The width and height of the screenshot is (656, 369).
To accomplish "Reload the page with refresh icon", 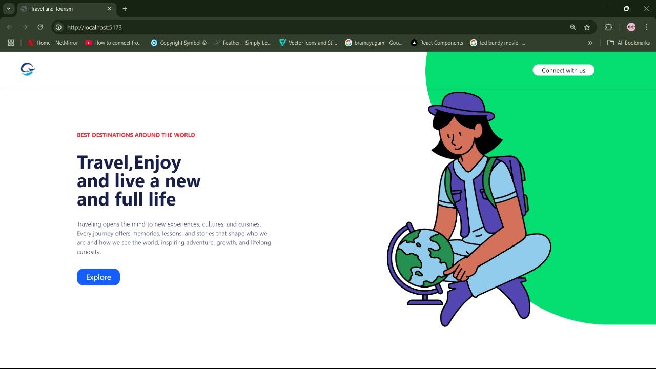I will pyautogui.click(x=40, y=27).
